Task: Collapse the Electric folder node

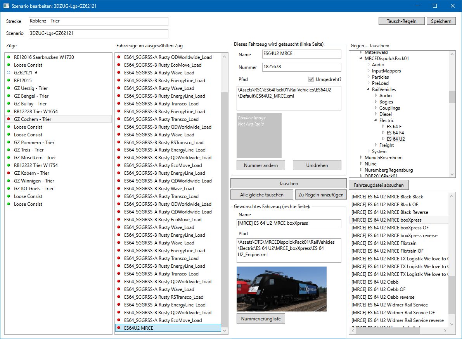Action: 375,120
